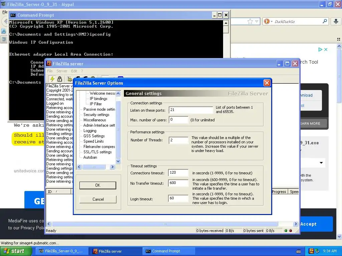Select Welcome message in options tree

click(102, 93)
